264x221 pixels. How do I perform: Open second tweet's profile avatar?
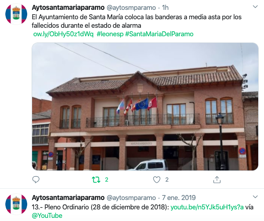tap(16, 204)
